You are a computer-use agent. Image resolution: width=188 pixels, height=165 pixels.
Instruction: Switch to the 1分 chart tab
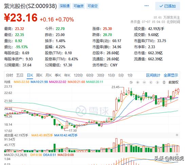(x=130, y=75)
